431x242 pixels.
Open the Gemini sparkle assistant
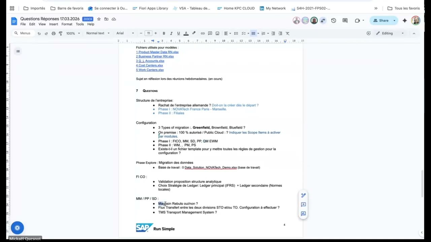pyautogui.click(x=405, y=21)
